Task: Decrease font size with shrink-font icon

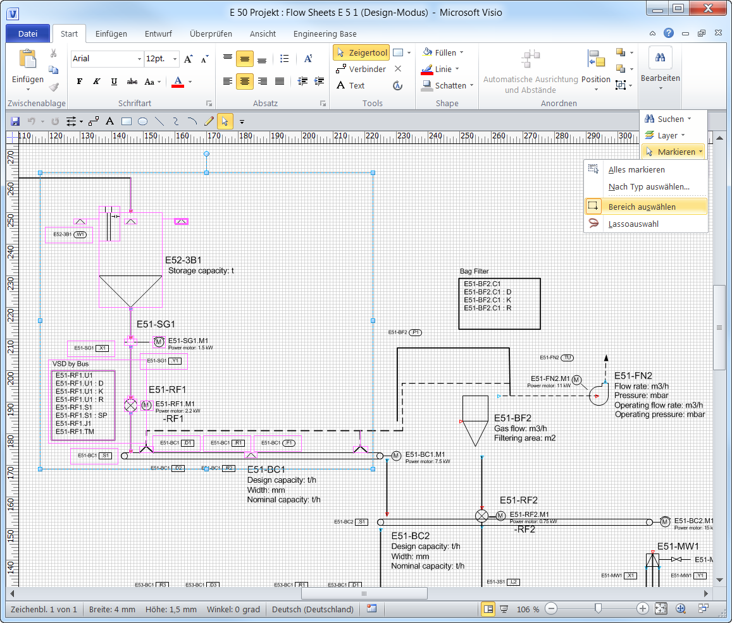Action: pyautogui.click(x=204, y=59)
